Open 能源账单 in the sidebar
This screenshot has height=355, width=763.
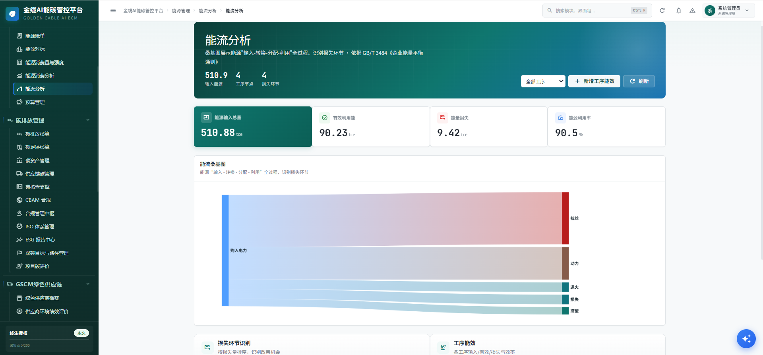point(53,36)
